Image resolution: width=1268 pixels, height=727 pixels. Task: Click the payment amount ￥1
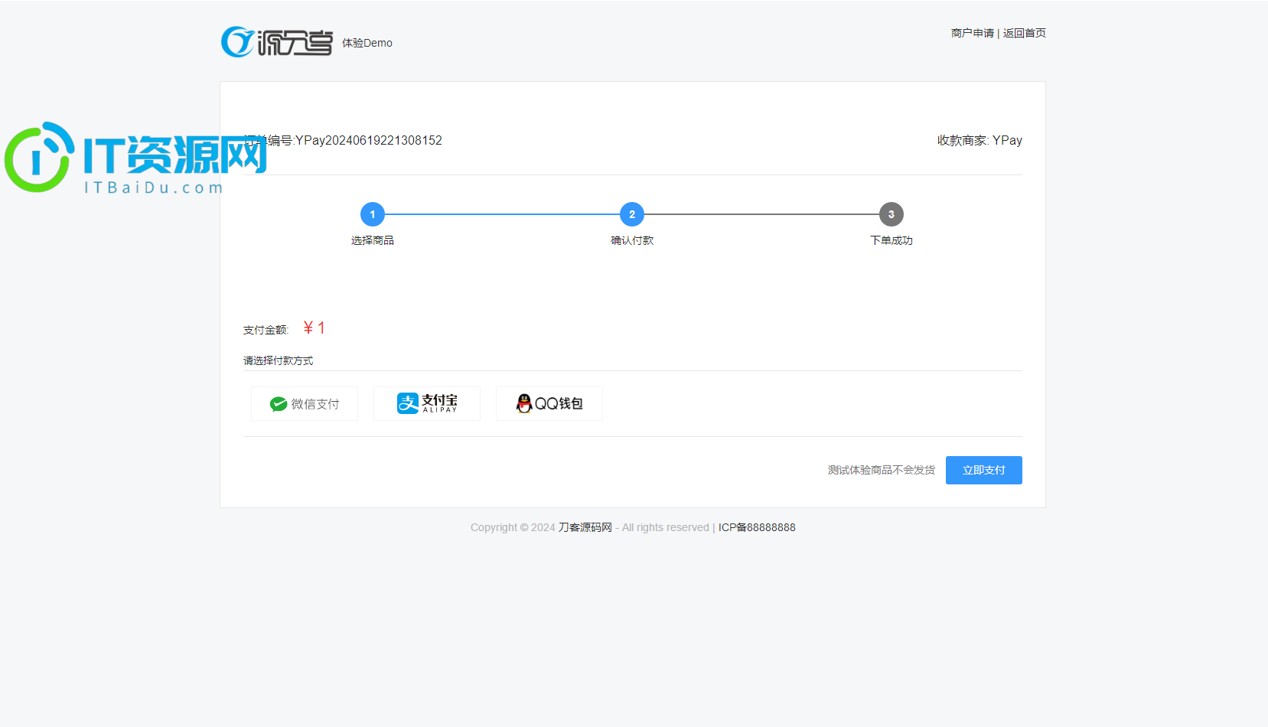[x=315, y=328]
